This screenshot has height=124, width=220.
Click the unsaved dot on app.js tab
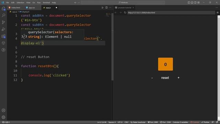(x=56, y=8)
